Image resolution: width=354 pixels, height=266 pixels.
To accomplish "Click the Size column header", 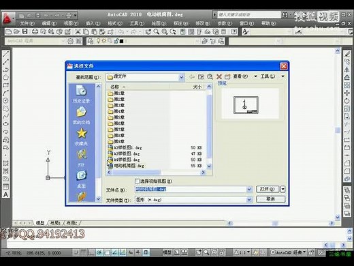I will 187,87.
